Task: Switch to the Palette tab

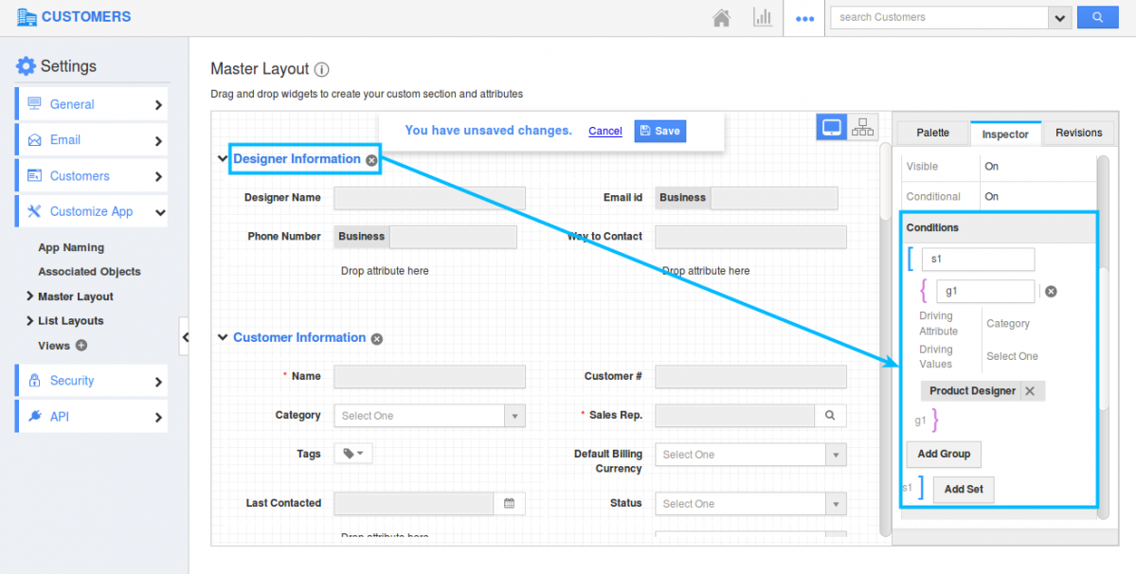Action: 932,134
